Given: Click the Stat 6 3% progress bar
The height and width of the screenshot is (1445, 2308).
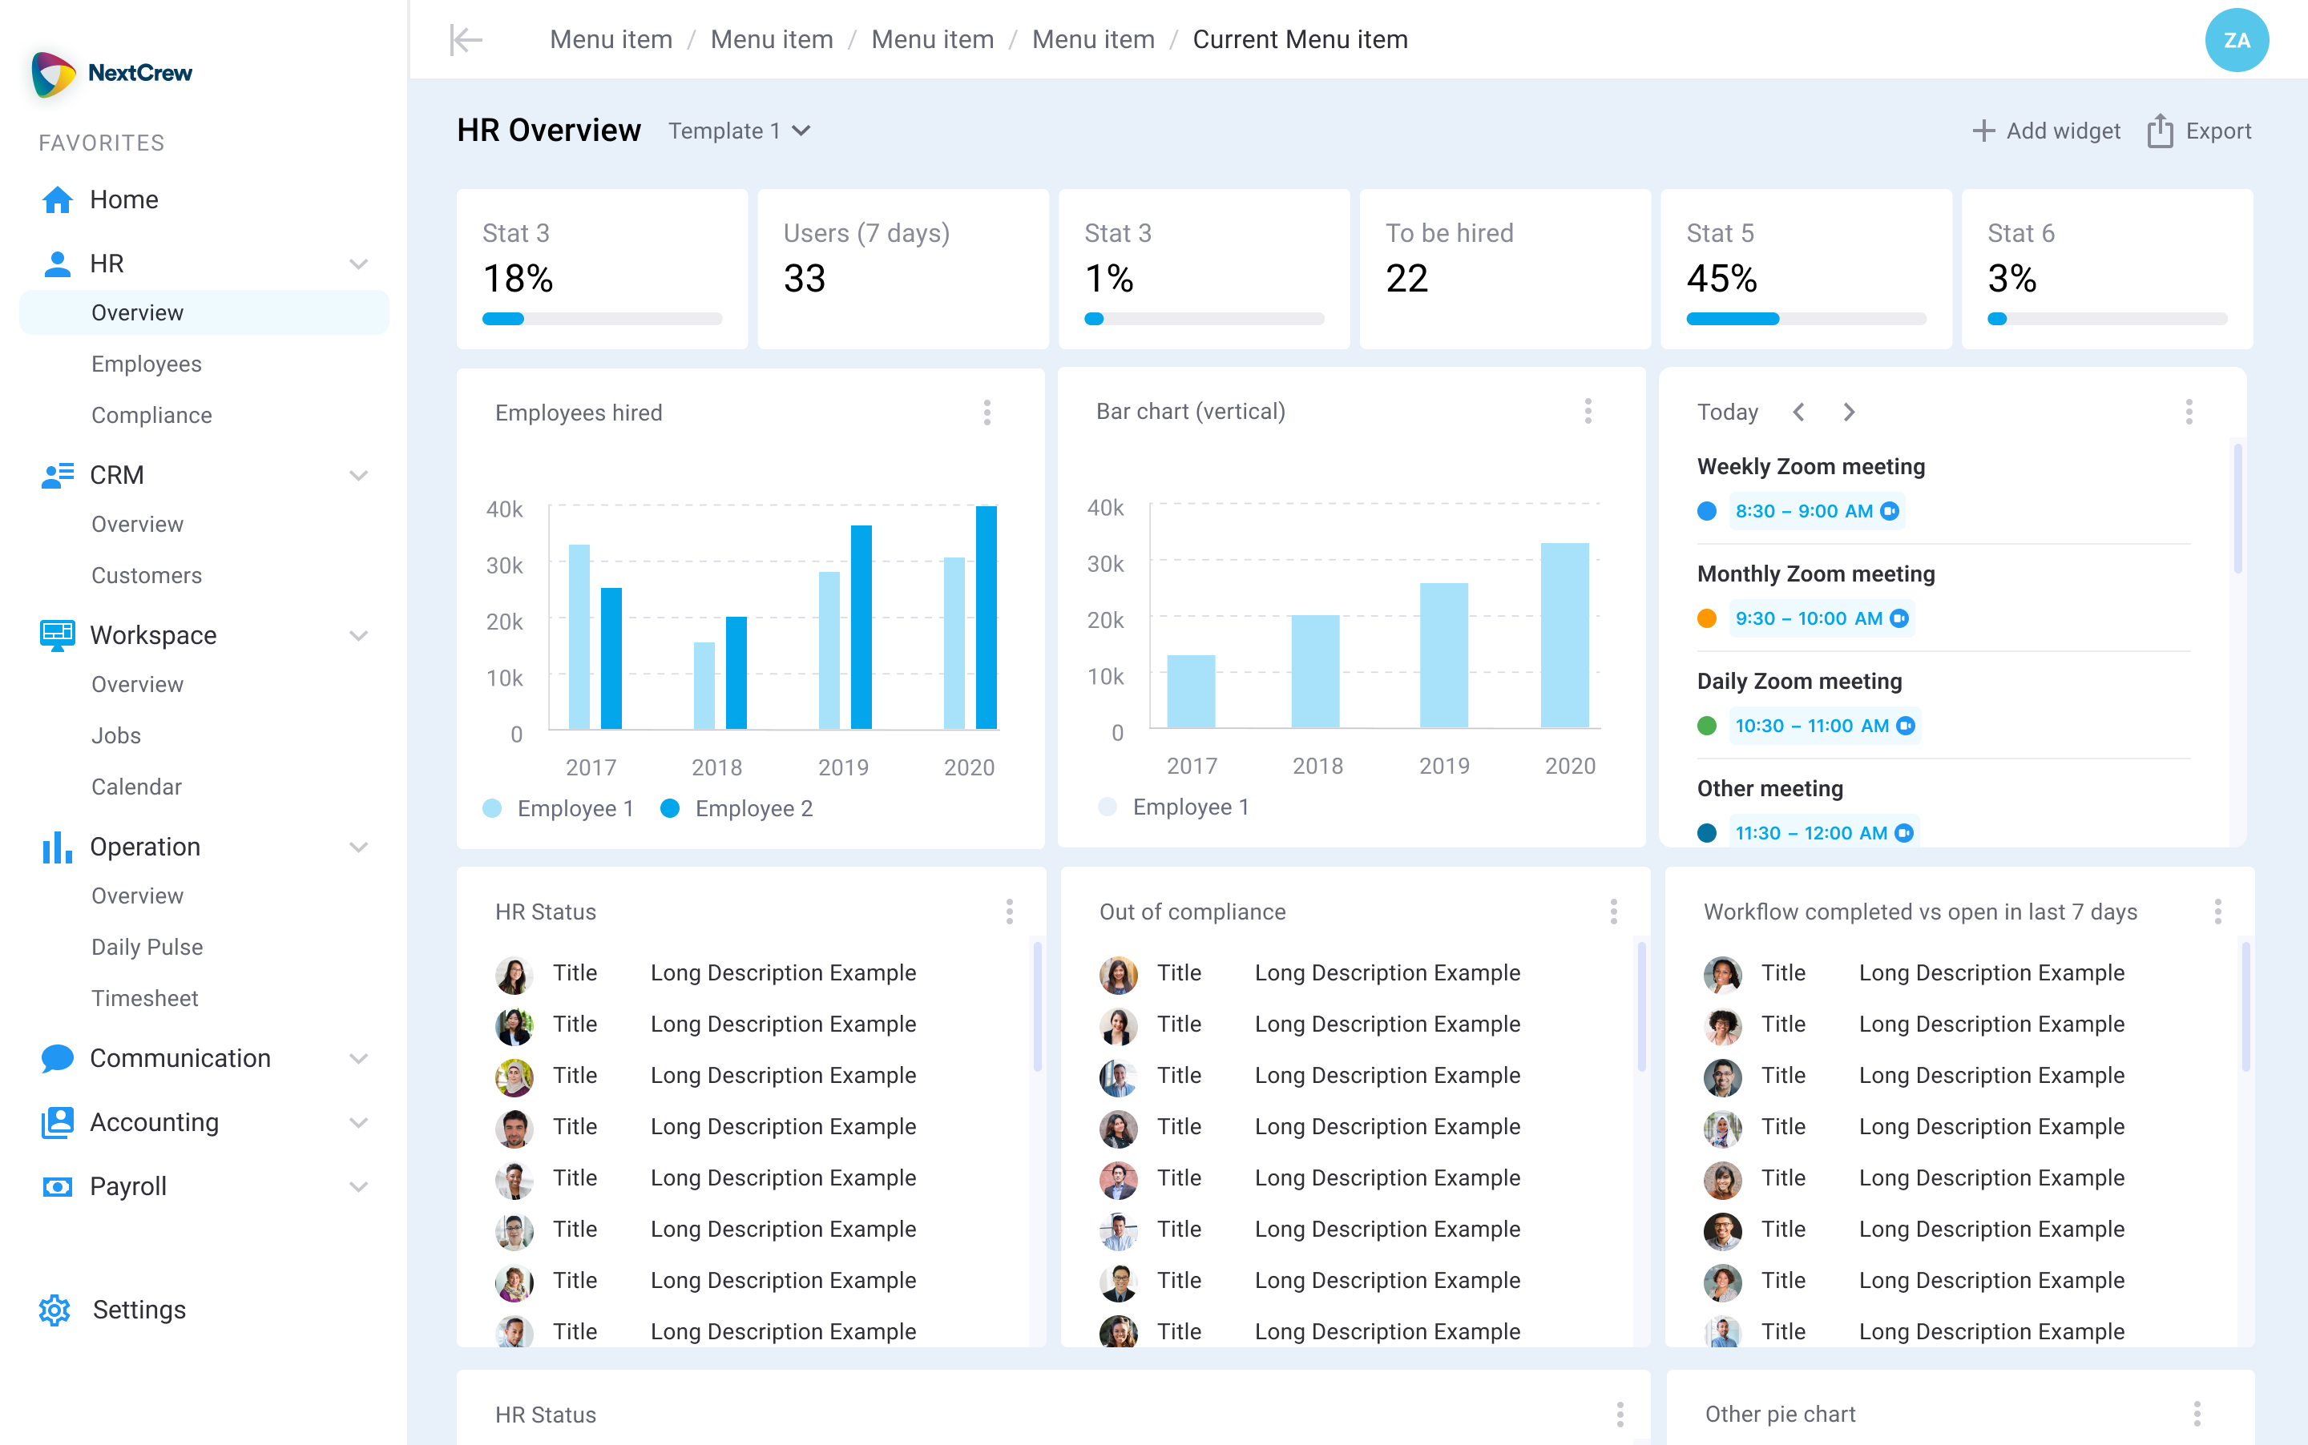Looking at the screenshot, I should point(2106,320).
